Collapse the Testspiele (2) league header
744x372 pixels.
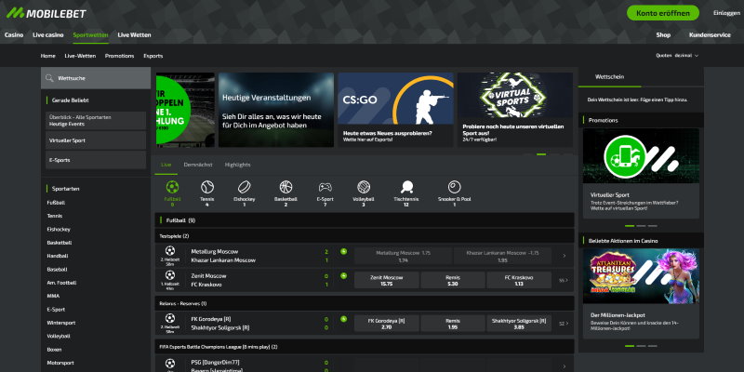(365, 236)
